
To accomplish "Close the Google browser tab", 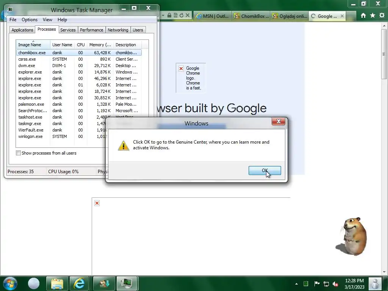I will coord(342,16).
